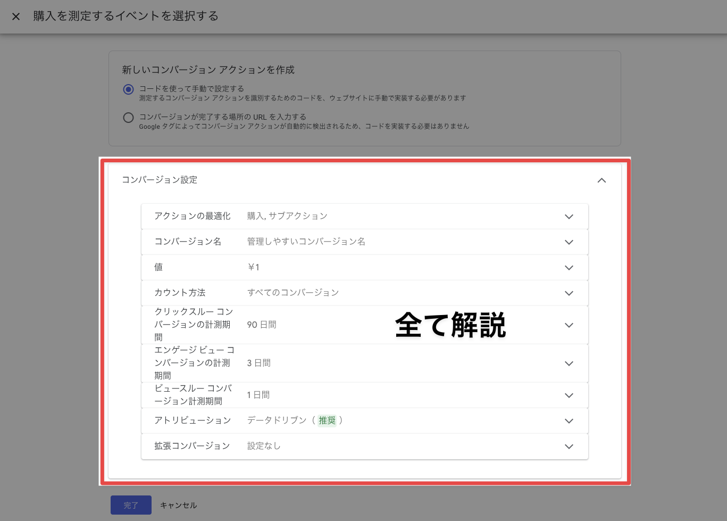Select 'コンバージョンが完了する場所の URL を入力する' radio option
727x521 pixels.
pos(128,118)
